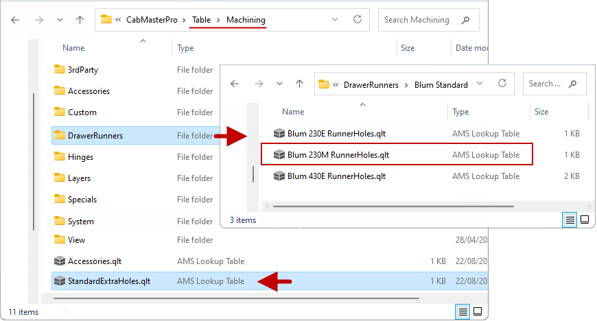The height and width of the screenshot is (321, 597).
Task: Go back in the Blum Standard window
Action: tap(235, 84)
